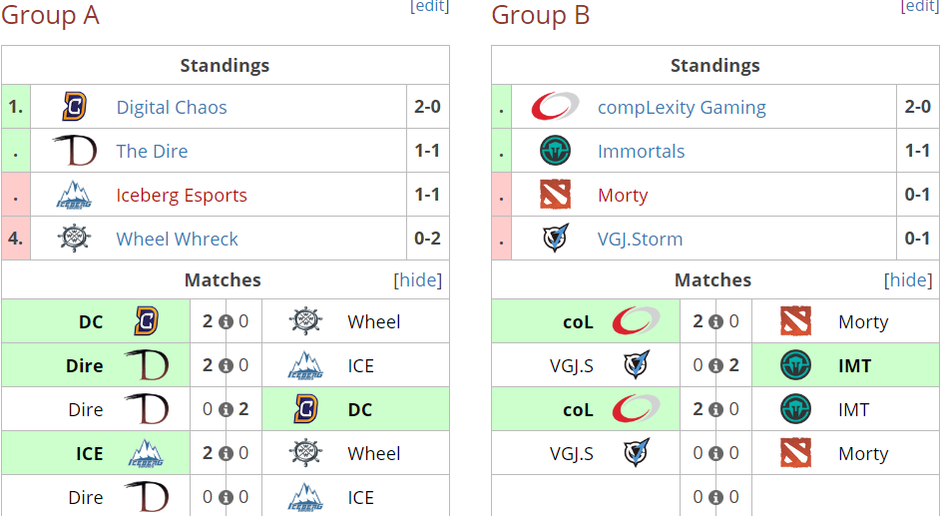Open info icon for ICE vs Wheel match
940x516 pixels.
pyautogui.click(x=226, y=454)
